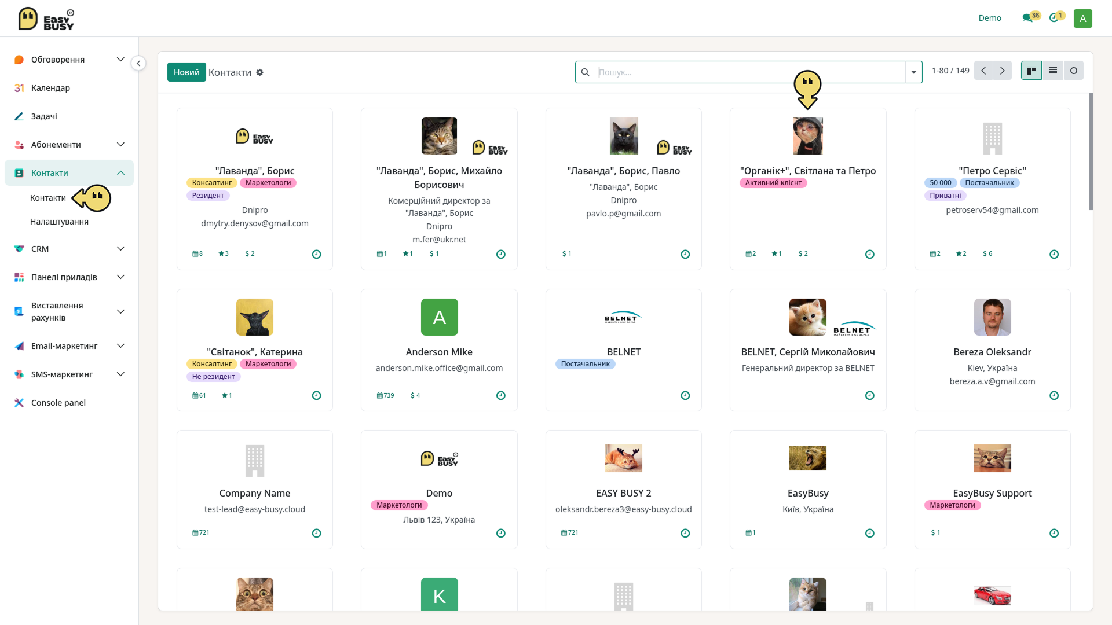The height and width of the screenshot is (625, 1112).
Task: Go to the next page of contacts
Action: [1002, 71]
